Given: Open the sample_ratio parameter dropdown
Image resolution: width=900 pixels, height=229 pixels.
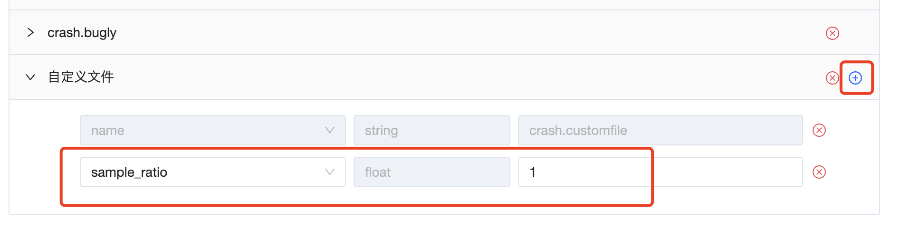Looking at the screenshot, I should (204, 172).
